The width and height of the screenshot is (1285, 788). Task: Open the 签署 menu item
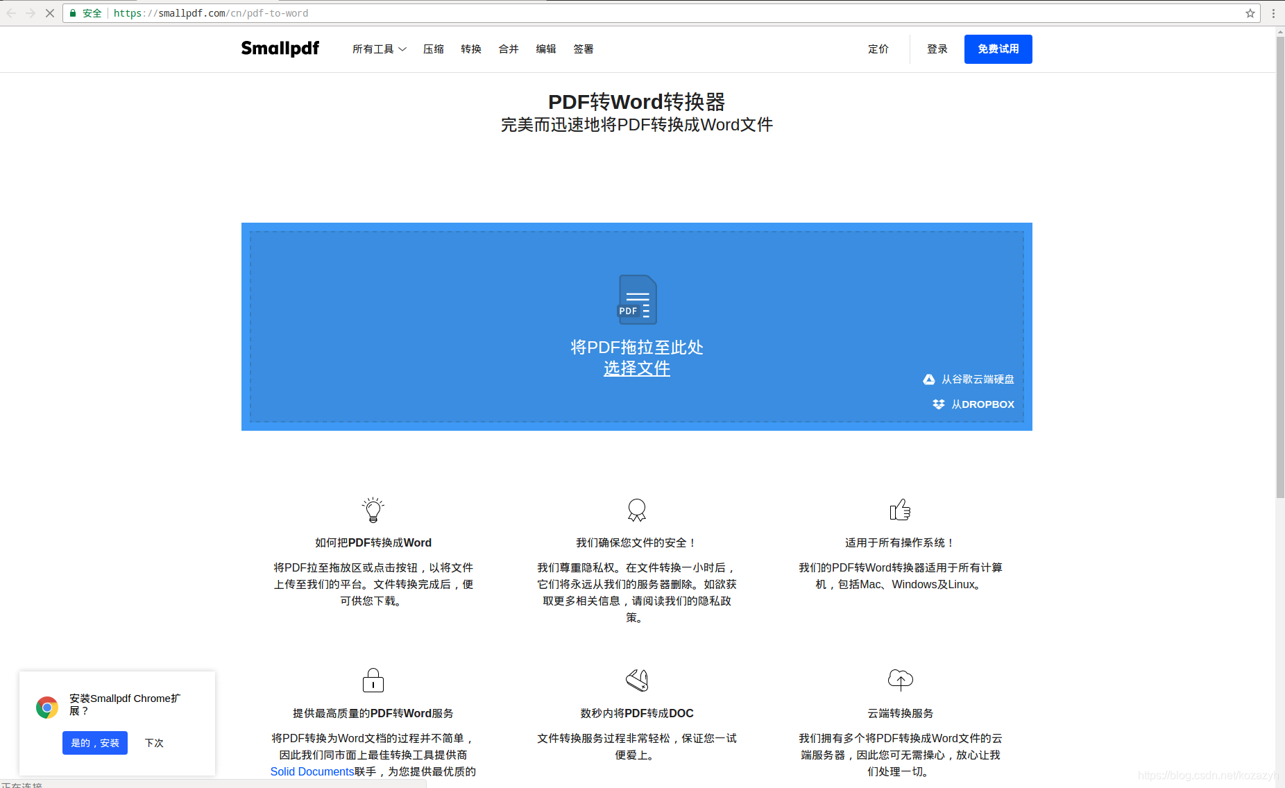(x=584, y=49)
